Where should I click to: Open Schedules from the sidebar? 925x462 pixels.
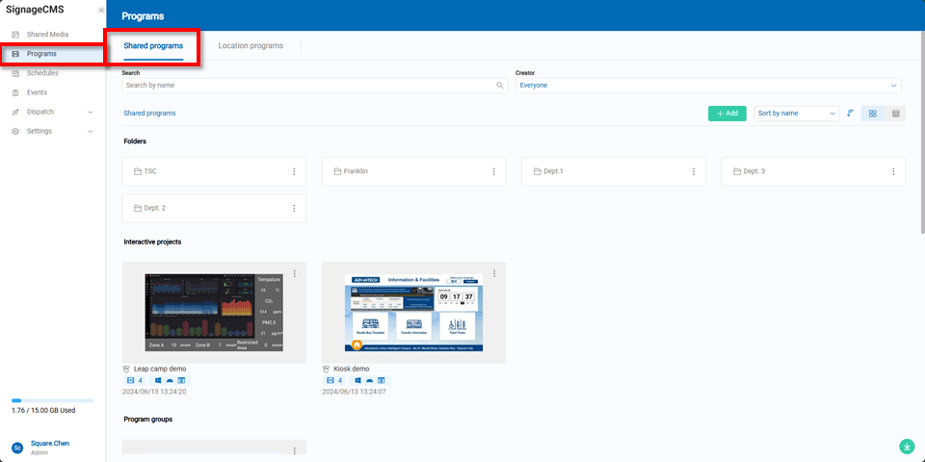point(42,73)
